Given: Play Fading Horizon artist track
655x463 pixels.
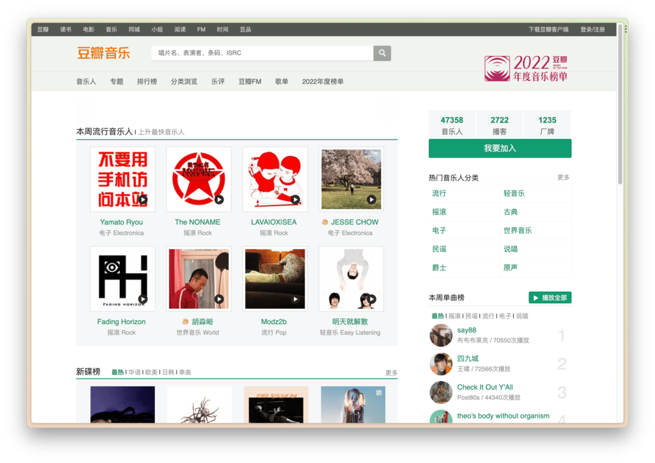Looking at the screenshot, I should pos(143,299).
